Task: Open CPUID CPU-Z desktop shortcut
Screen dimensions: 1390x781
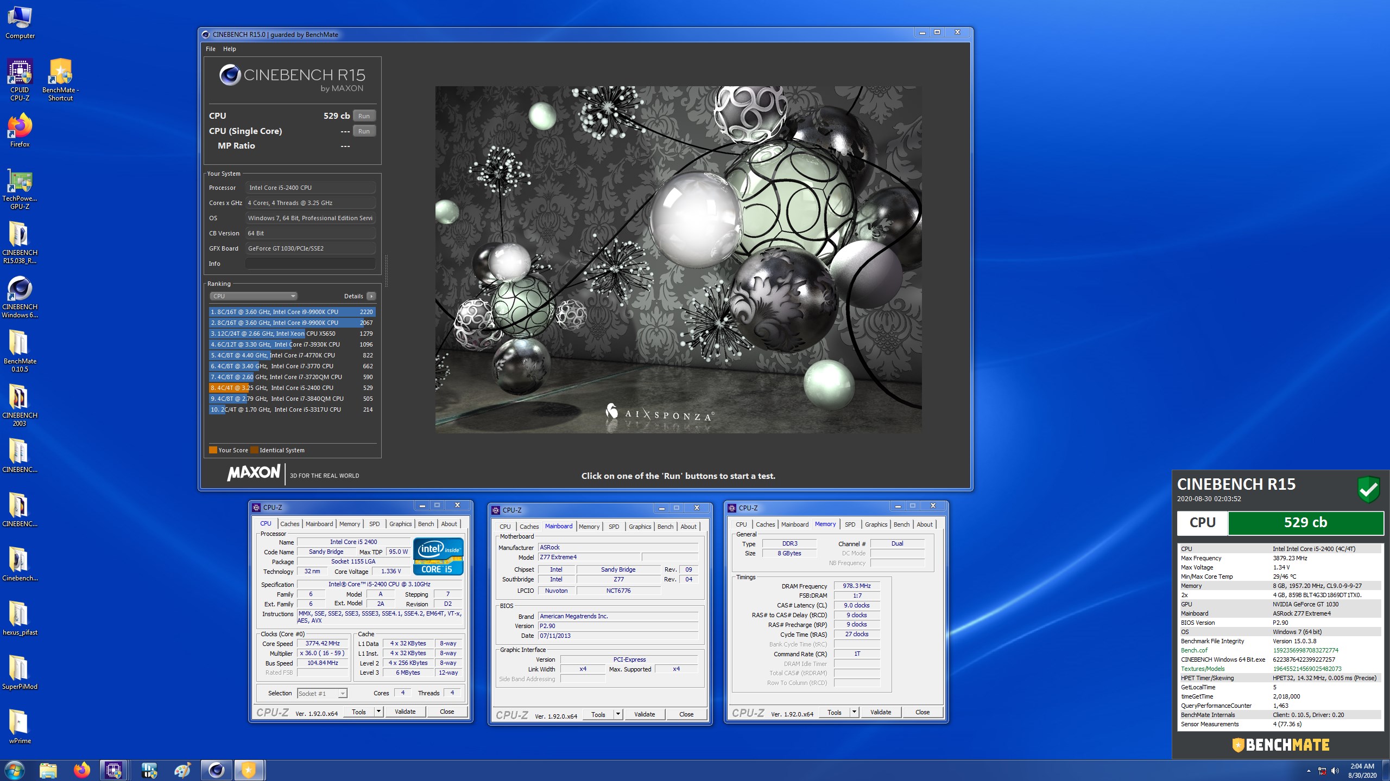Action: 20,80
